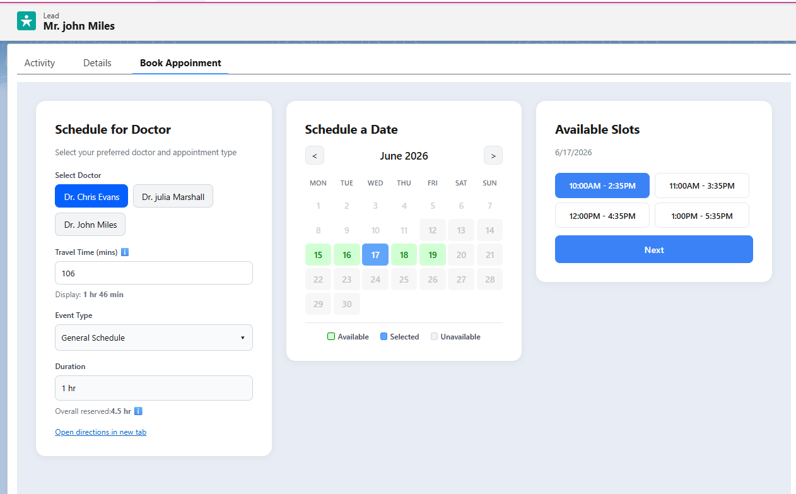Image resolution: width=796 pixels, height=494 pixels.
Task: Pick June 15 on the calendar
Action: 319,255
